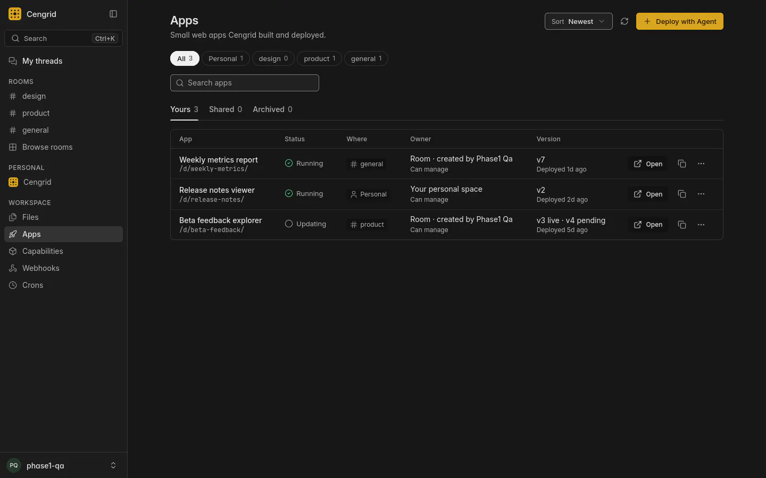The image size is (766, 478).
Task: Click Deploy with Agent button
Action: tap(680, 21)
